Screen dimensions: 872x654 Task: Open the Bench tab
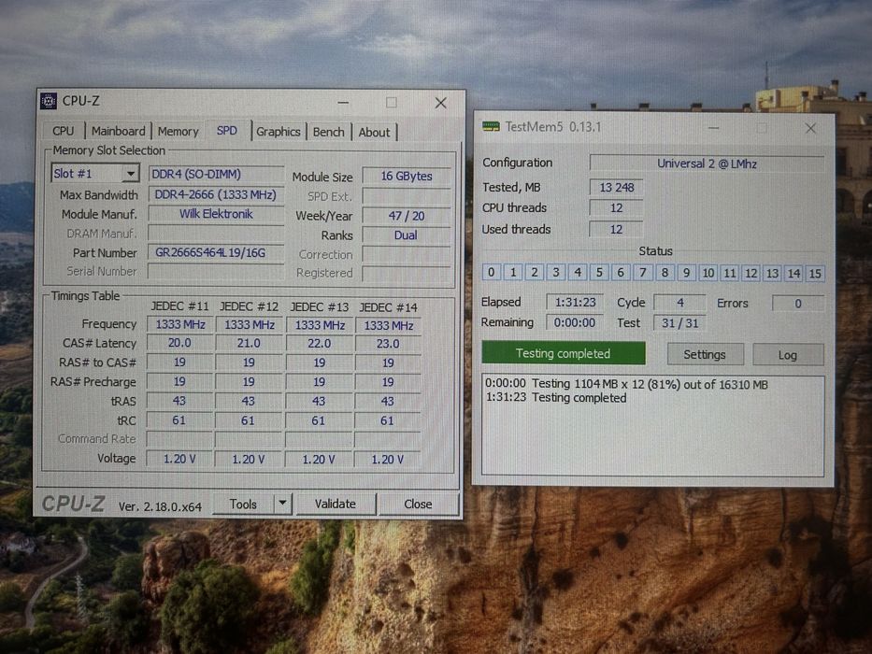tap(329, 132)
